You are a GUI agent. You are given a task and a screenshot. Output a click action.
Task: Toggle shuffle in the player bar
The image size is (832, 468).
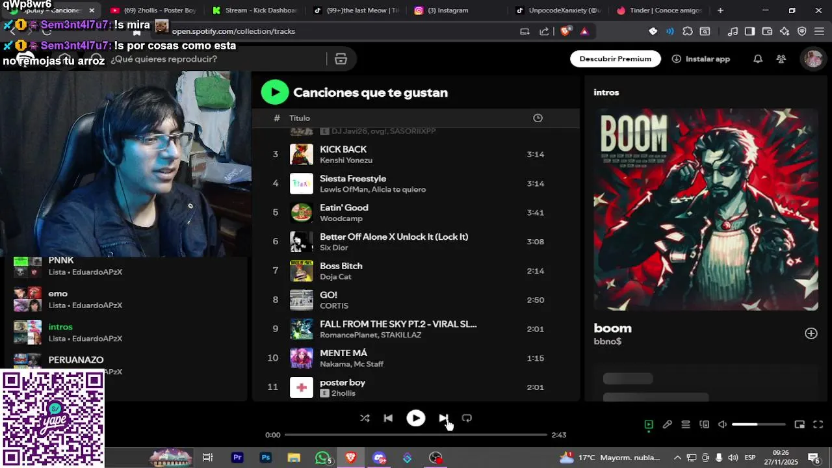[365, 419]
